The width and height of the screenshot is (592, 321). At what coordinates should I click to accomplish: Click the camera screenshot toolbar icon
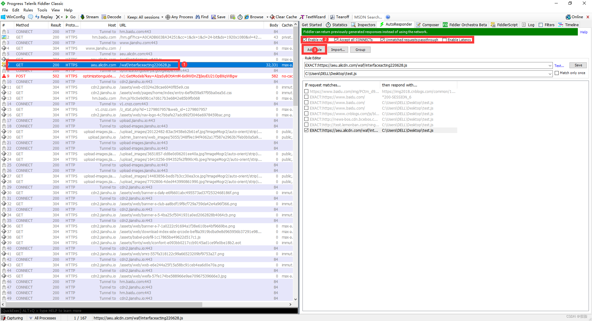233,17
